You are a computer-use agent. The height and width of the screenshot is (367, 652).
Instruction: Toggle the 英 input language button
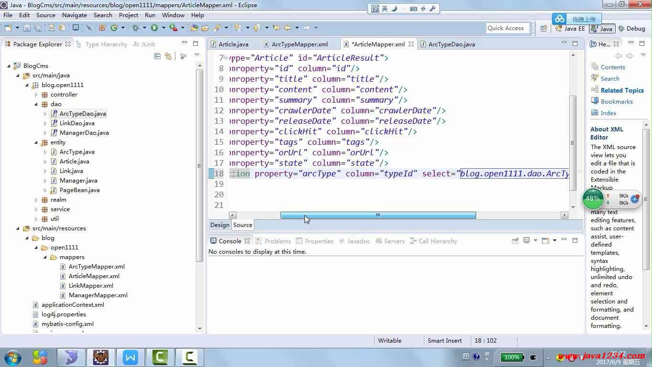coord(385,9)
